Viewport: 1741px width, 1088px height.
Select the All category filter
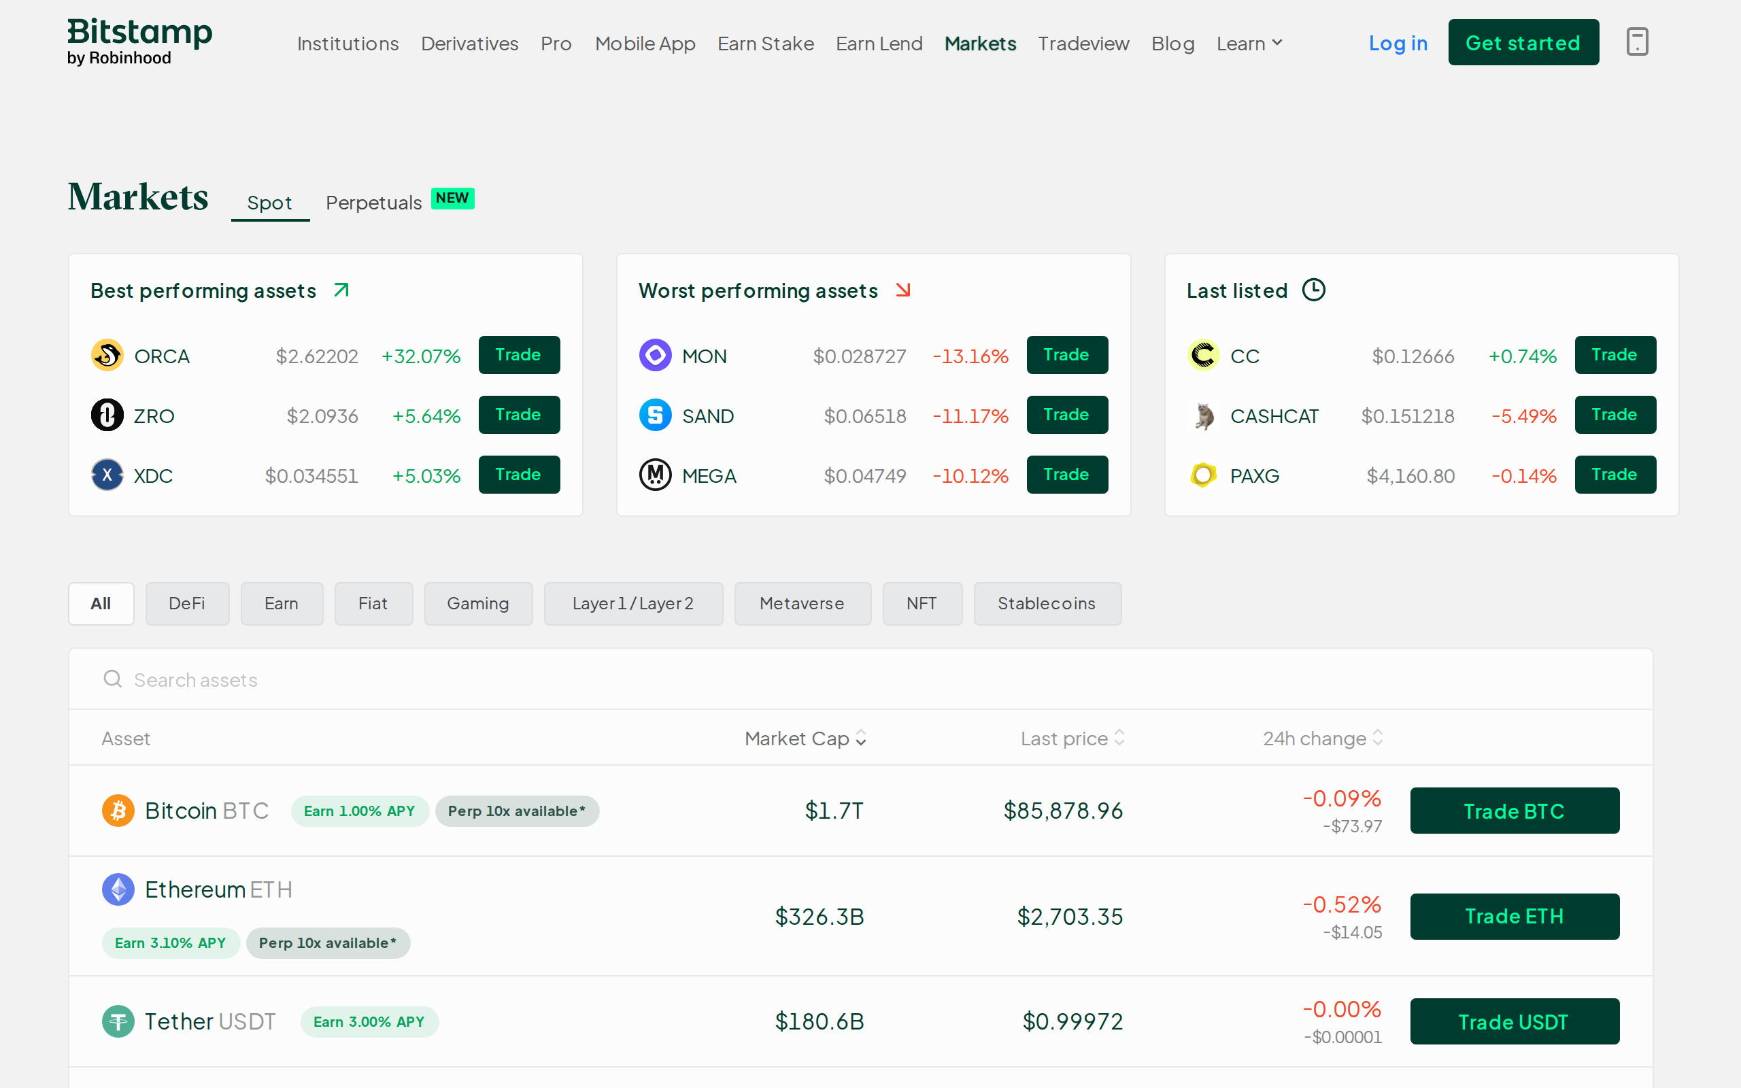pos(101,604)
